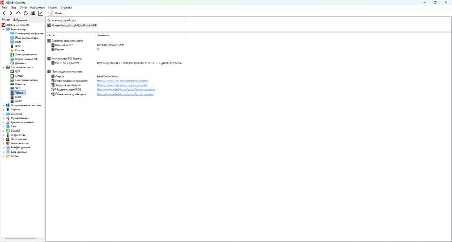Click the Операционная система Windows icon
452x242 pixels.
[8, 105]
